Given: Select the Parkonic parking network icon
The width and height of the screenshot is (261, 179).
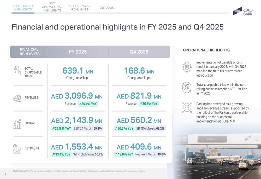Looking at the screenshot, I should click(187, 107).
